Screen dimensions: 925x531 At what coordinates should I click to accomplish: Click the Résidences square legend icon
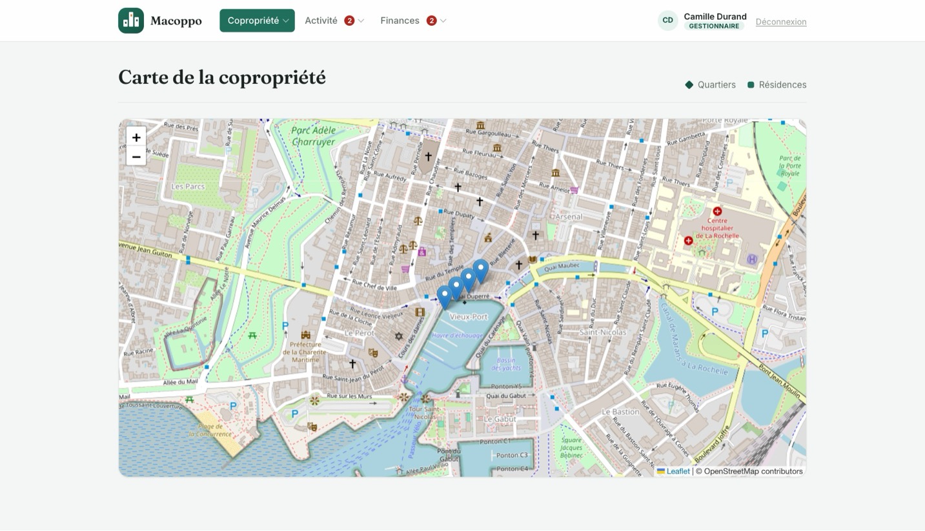(751, 85)
